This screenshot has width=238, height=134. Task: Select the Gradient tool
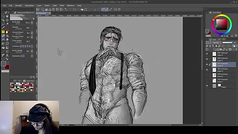point(7,48)
